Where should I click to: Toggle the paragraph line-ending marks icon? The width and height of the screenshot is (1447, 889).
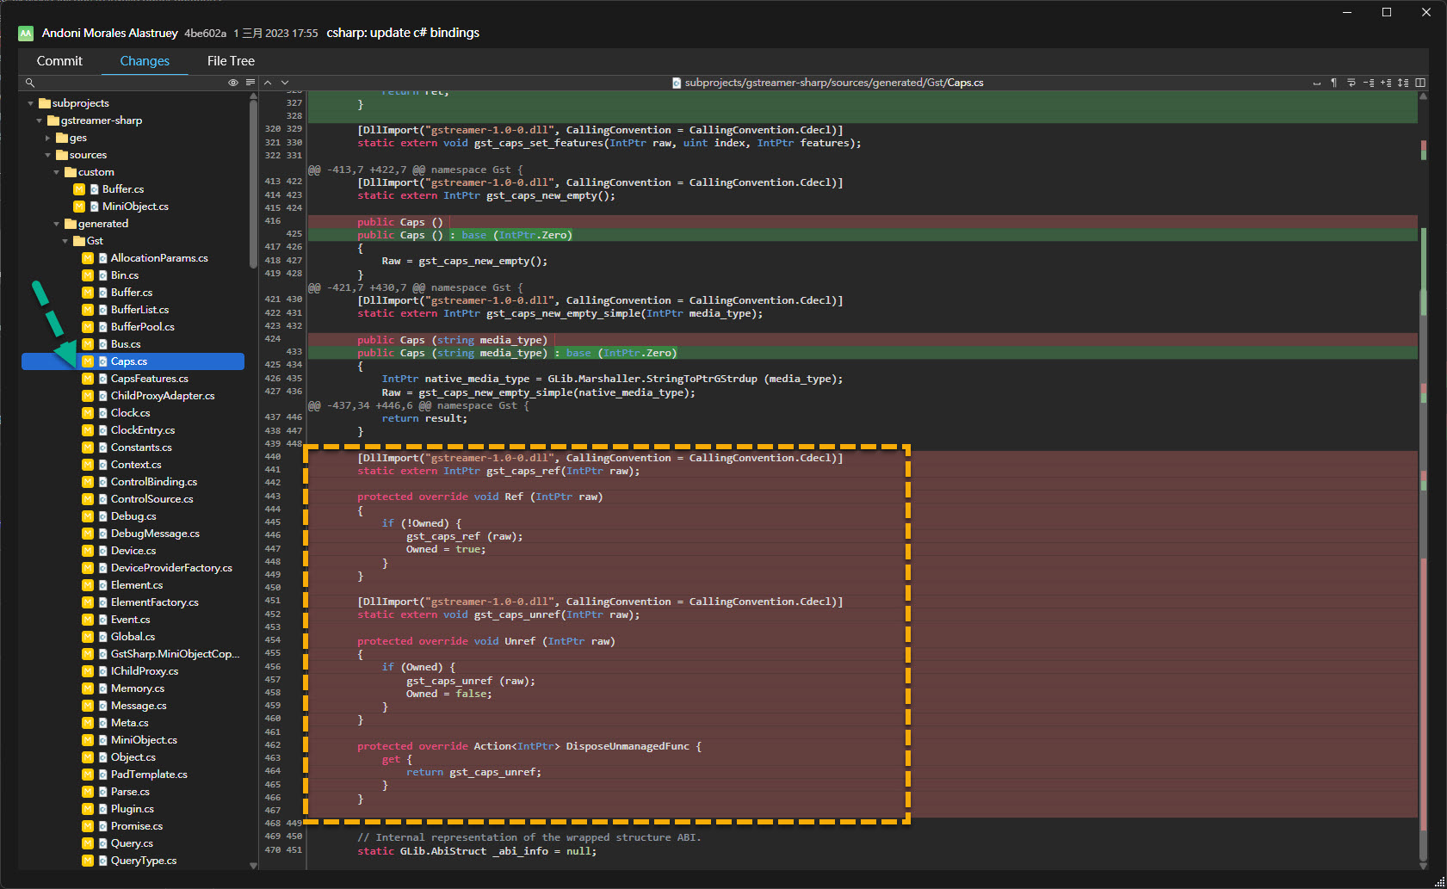(x=1333, y=83)
